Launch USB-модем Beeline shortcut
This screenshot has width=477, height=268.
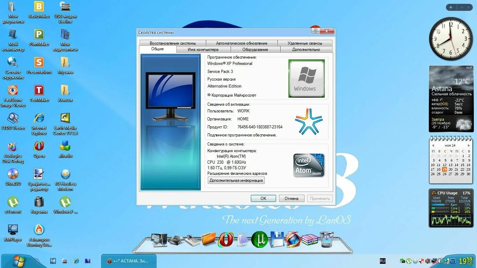65,12
